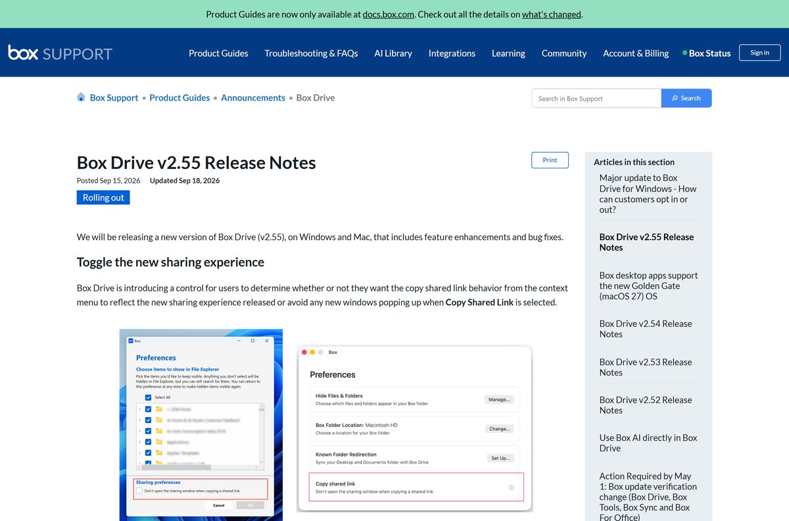The width and height of the screenshot is (789, 521).
Task: Open the Box Support breadcrumb link
Action: tap(114, 97)
